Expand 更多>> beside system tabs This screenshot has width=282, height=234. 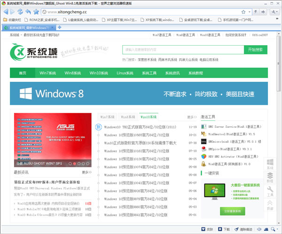click(192, 117)
